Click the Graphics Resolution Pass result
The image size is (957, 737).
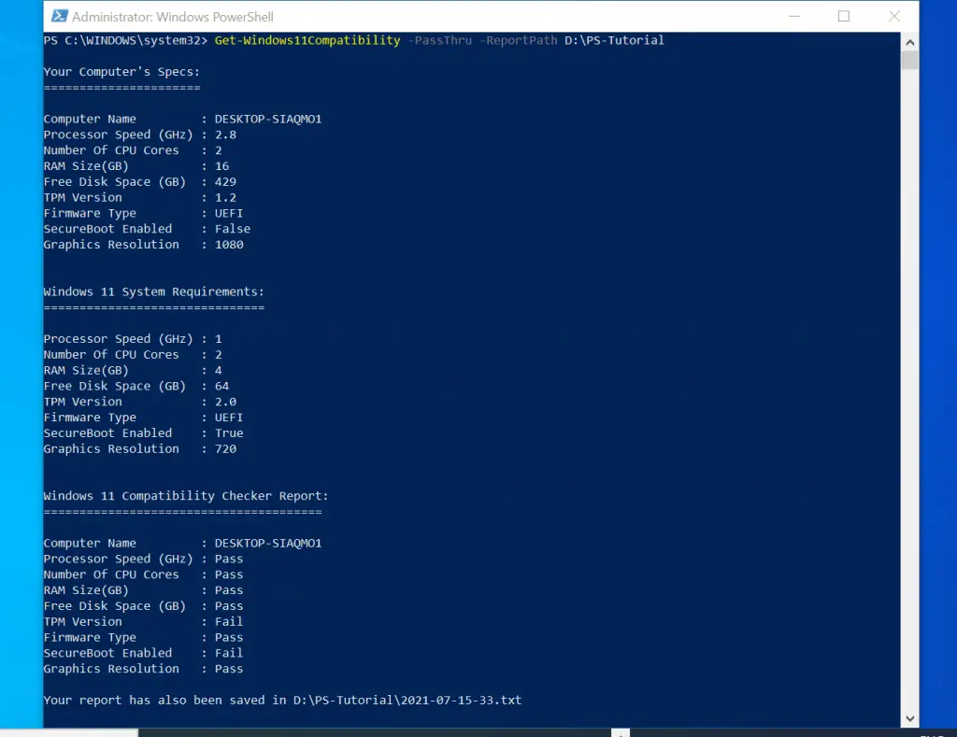click(229, 669)
